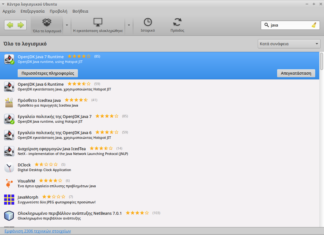Select the DClock title
324x235 pixels.
(24, 165)
